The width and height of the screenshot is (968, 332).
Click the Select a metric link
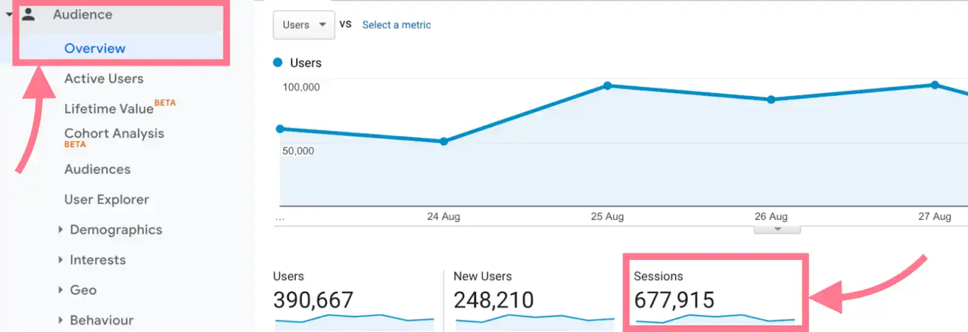coord(396,25)
